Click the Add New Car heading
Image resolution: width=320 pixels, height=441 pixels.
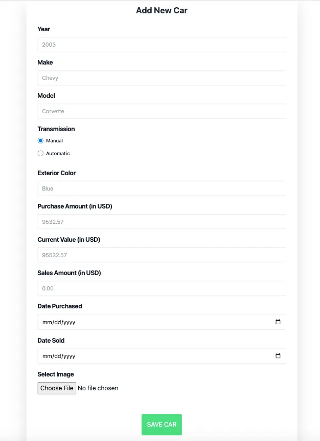coord(162,10)
